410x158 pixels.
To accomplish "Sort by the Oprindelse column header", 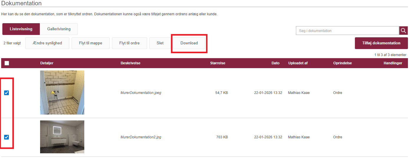I will tap(342, 63).
